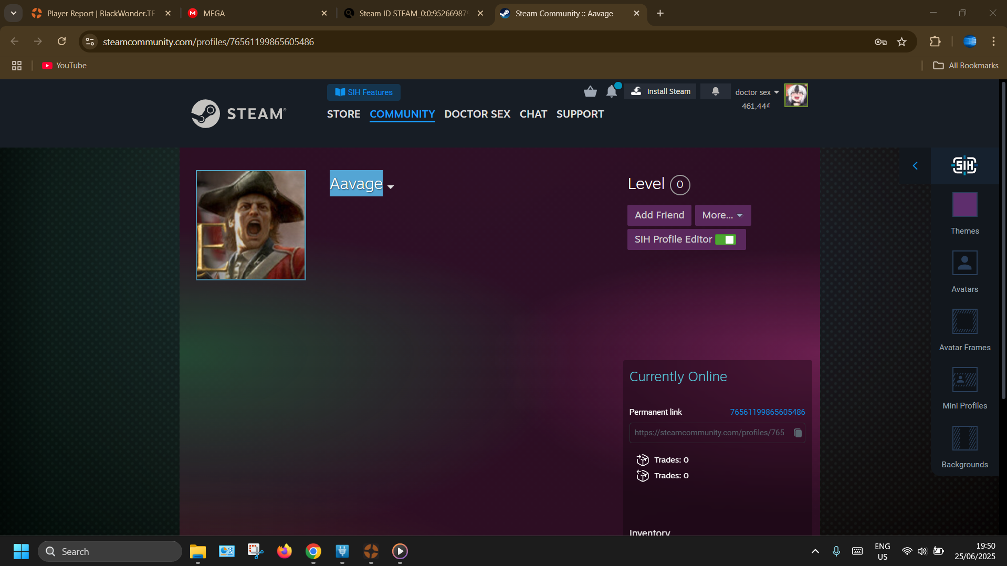1007x566 pixels.
Task: Open the Chrome profile avatar
Action: (970, 41)
